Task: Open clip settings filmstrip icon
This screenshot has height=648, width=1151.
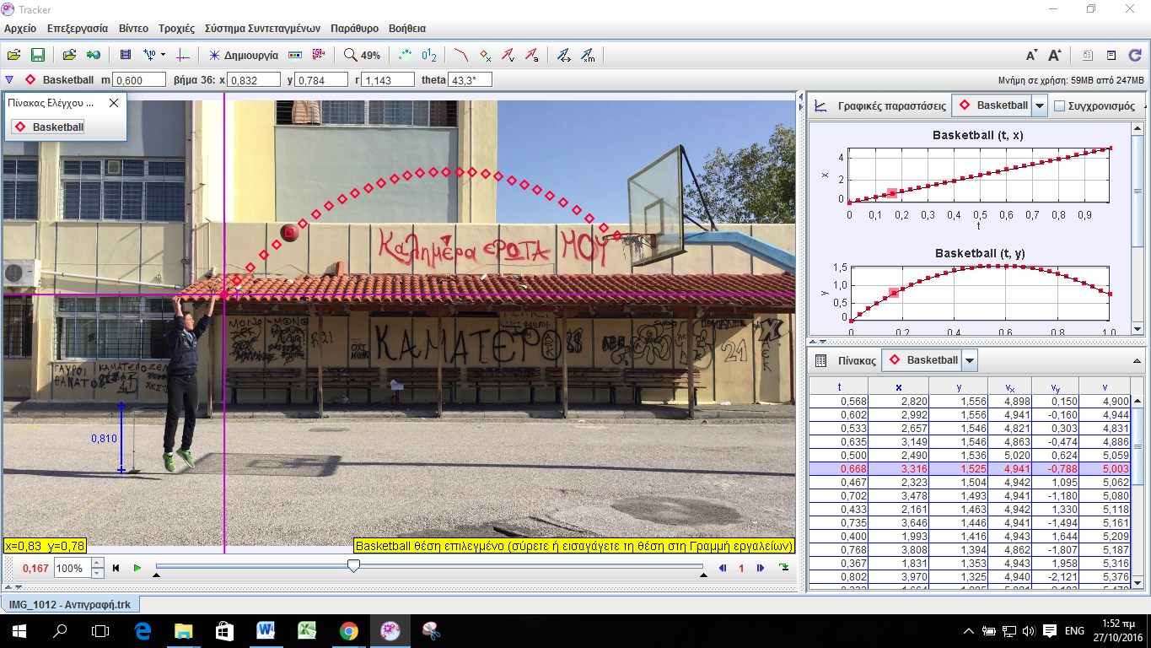Action: 126,55
